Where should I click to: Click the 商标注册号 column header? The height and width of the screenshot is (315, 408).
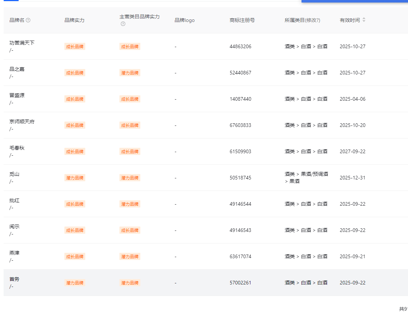(242, 20)
